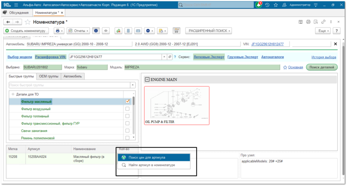Open the notifications bell icon

point(258,5)
